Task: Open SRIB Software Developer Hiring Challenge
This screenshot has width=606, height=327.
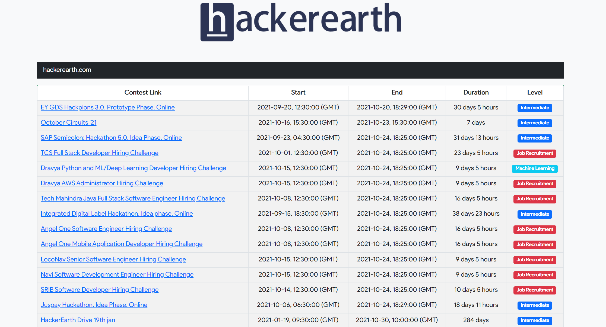Action: point(99,290)
